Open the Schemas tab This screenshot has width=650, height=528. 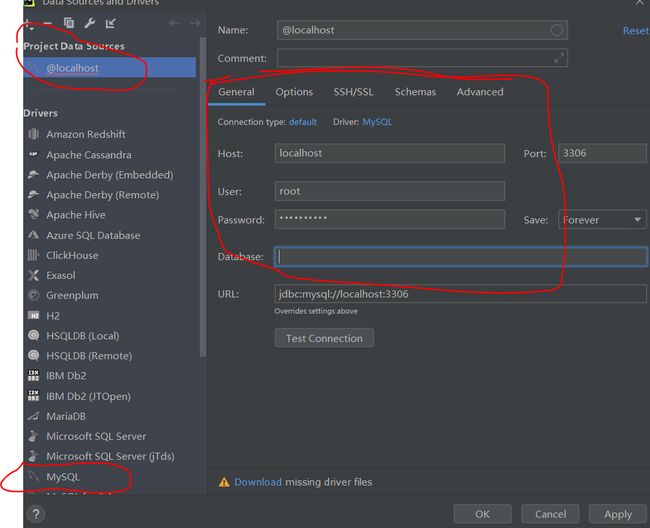pyautogui.click(x=416, y=91)
